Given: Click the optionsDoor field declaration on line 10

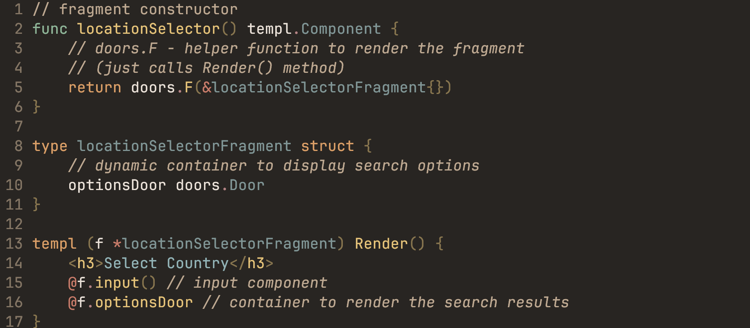Looking at the screenshot, I should (117, 185).
